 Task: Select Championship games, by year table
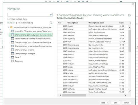point(31,35)
